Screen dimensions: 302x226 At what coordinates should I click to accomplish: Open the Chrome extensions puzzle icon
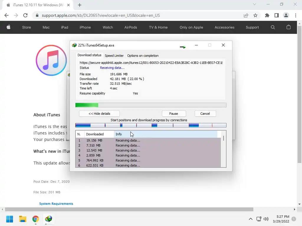[267, 15]
